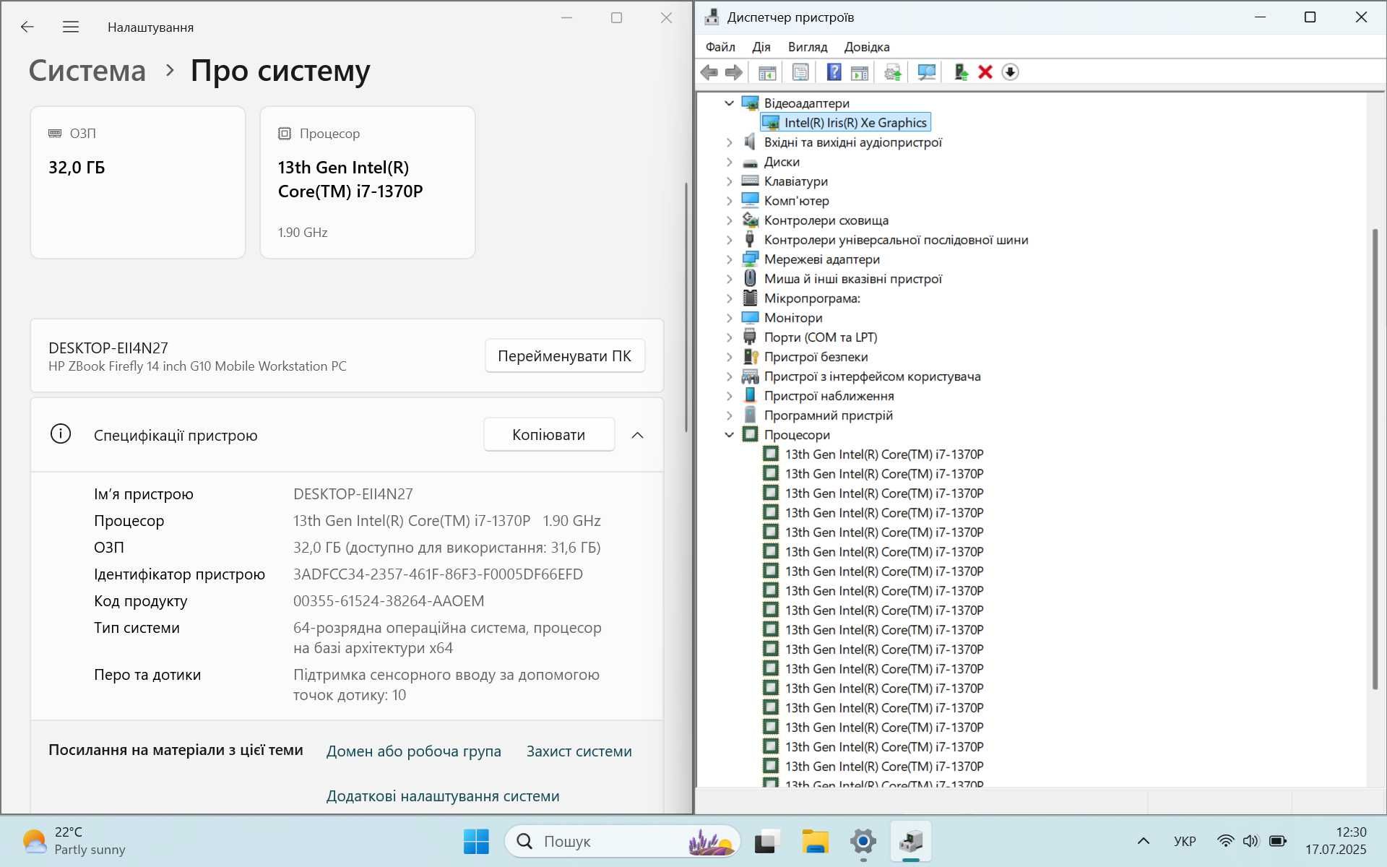Click the battery tray icon
Image resolution: width=1387 pixels, height=867 pixels.
(1277, 841)
